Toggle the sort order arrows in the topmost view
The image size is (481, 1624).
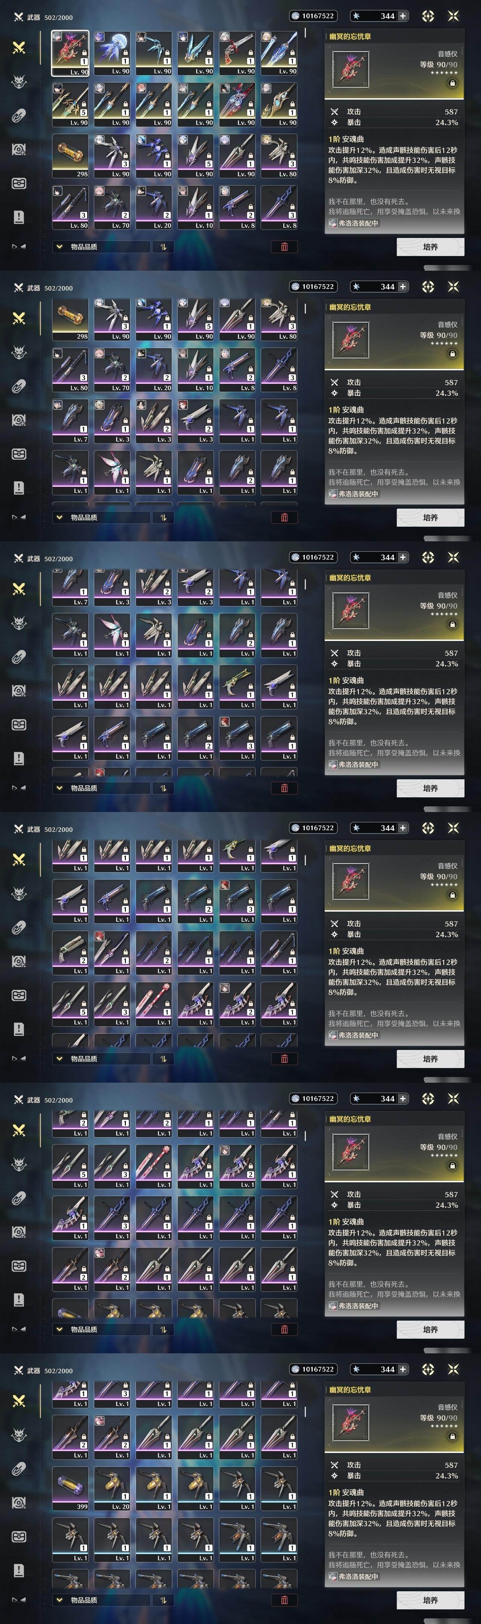pyautogui.click(x=163, y=247)
